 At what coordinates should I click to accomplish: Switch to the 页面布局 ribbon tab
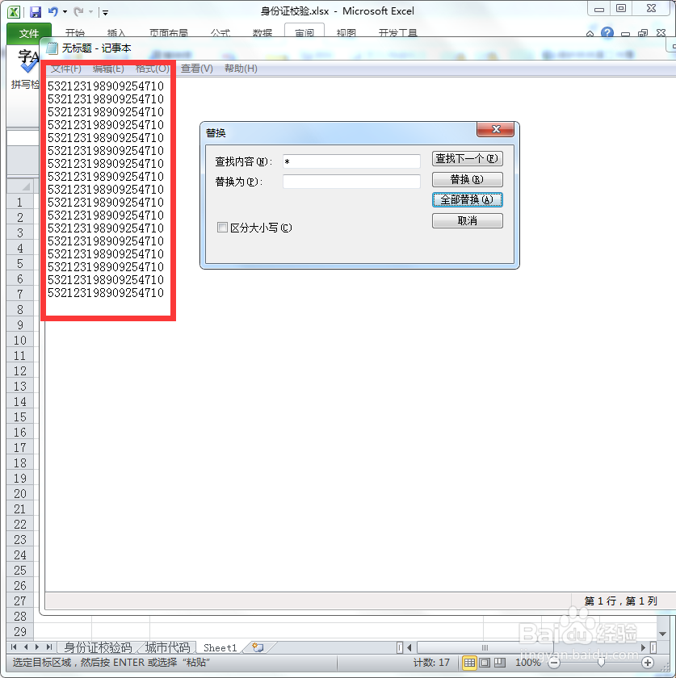click(x=168, y=33)
